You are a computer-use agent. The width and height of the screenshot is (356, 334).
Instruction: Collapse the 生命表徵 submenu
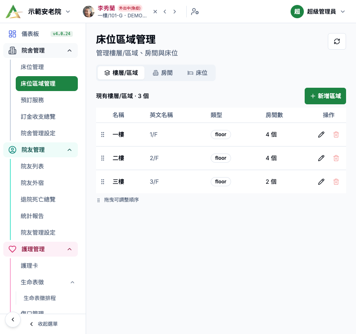point(47,282)
